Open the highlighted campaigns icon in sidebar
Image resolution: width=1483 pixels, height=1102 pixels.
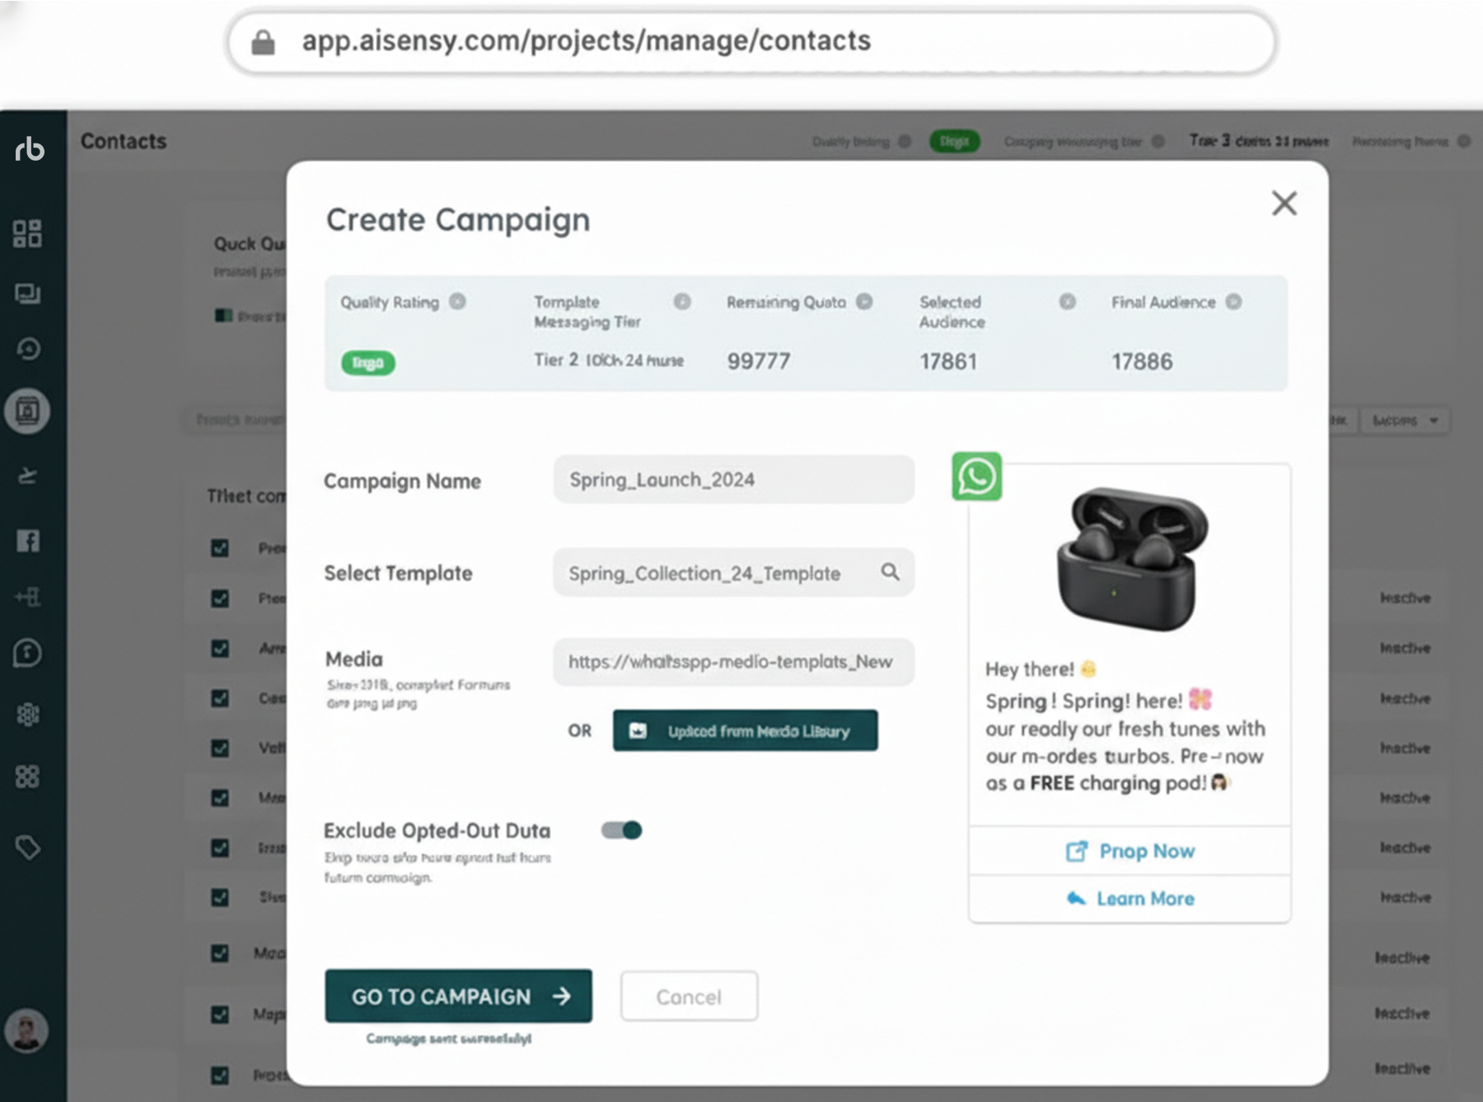pos(28,410)
